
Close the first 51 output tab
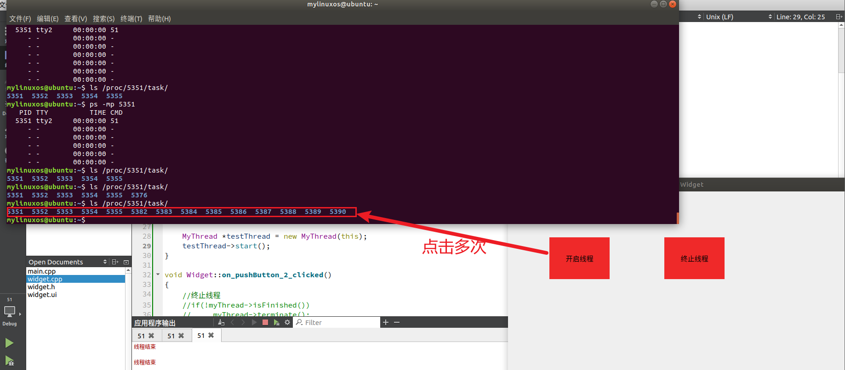coord(151,336)
